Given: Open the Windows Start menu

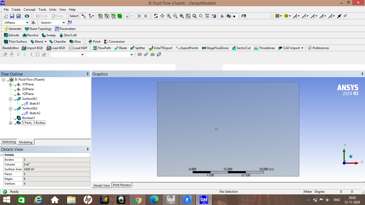Looking at the screenshot, I should 6,199.
